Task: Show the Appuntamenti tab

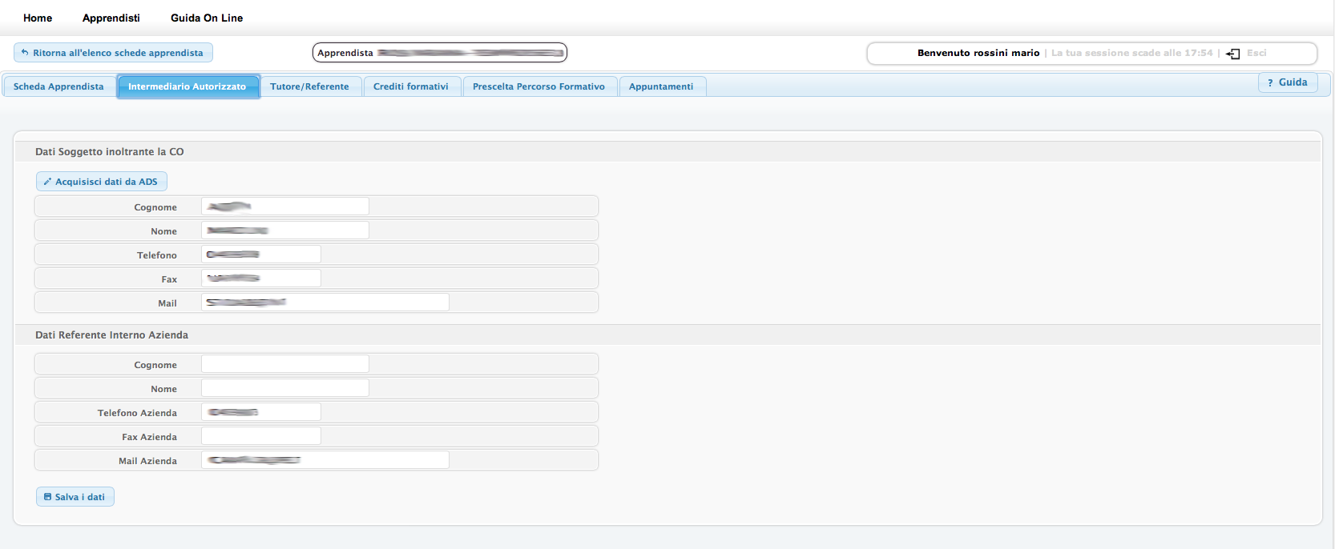Action: [x=660, y=86]
